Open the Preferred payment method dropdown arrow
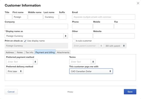The image size is (141, 99). (x=35, y=62)
